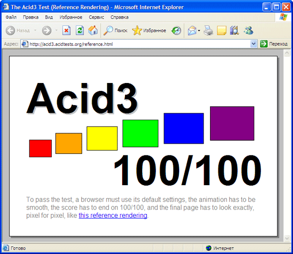Viewport: 293px width, 254px height.
Task: Expand the Forward button history dropdown
Action: tap(56, 30)
